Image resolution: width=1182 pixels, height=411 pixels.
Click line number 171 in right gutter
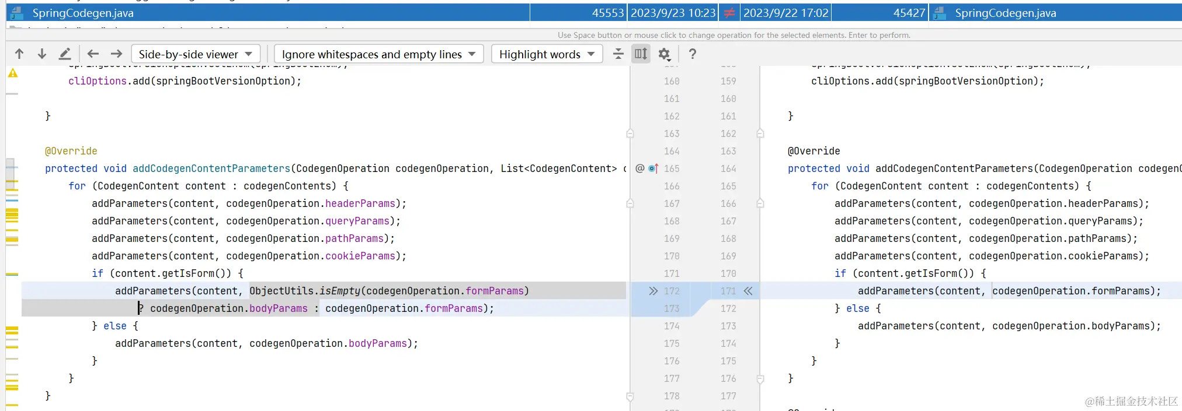(x=728, y=291)
